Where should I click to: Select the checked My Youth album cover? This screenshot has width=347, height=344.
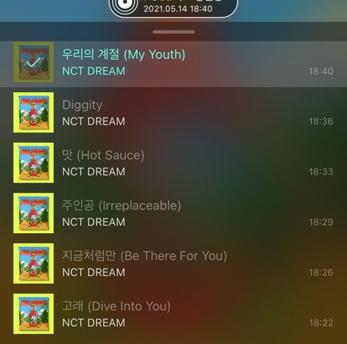coord(33,62)
